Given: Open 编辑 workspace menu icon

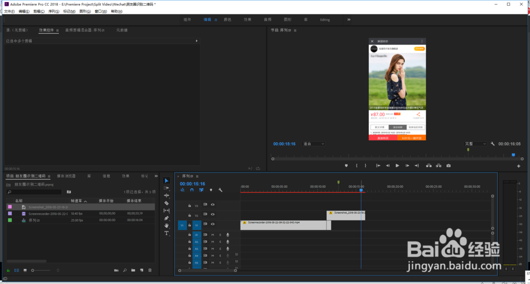Looking at the screenshot, I should coord(216,20).
